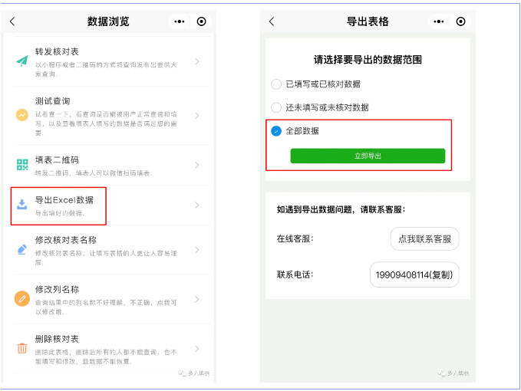This screenshot has width=521, height=391.
Task: Select the 还未填写或未核对数据 radio option
Action: (x=276, y=107)
